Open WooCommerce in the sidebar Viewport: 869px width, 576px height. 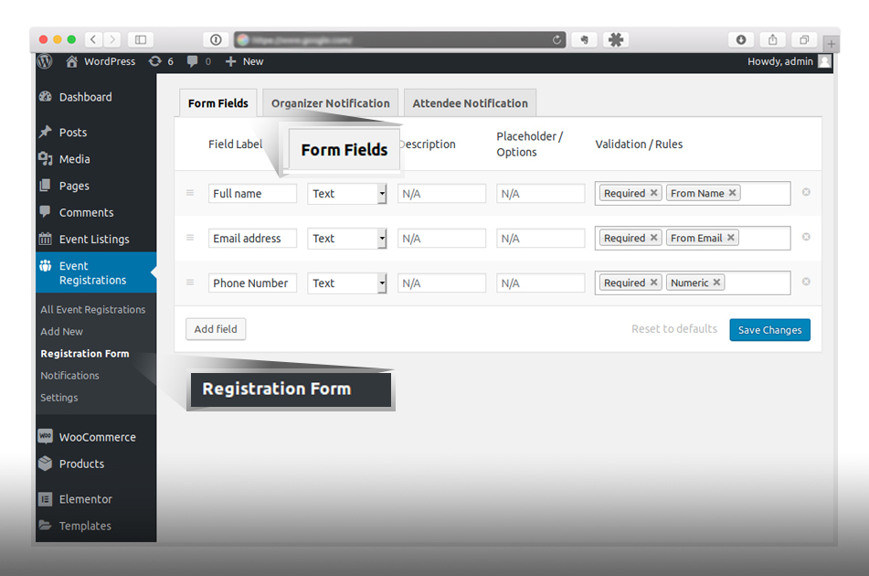click(98, 437)
